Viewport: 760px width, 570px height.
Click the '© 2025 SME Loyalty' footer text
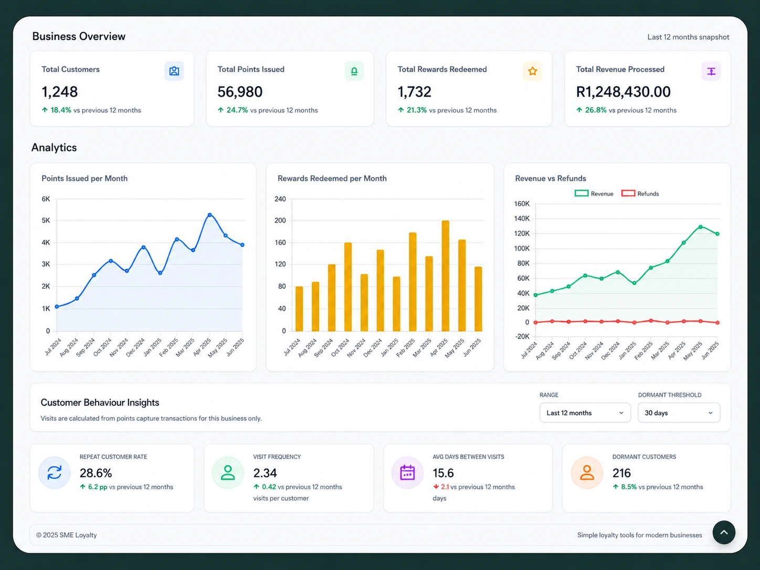point(67,535)
